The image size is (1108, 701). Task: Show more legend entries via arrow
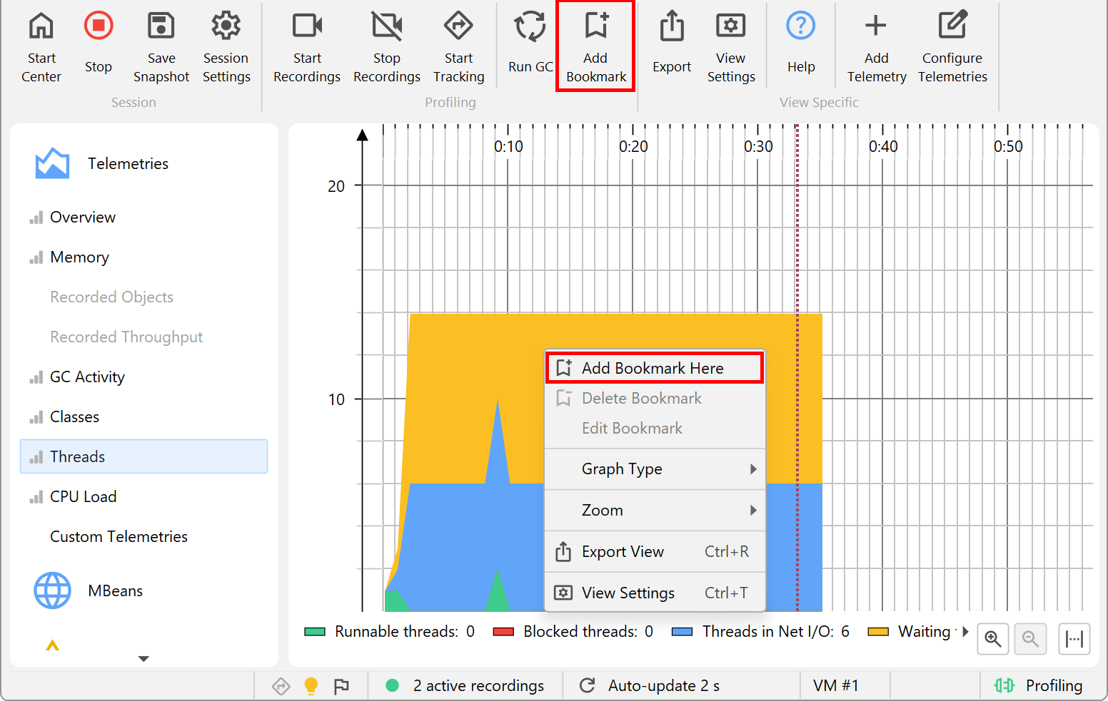(x=965, y=631)
